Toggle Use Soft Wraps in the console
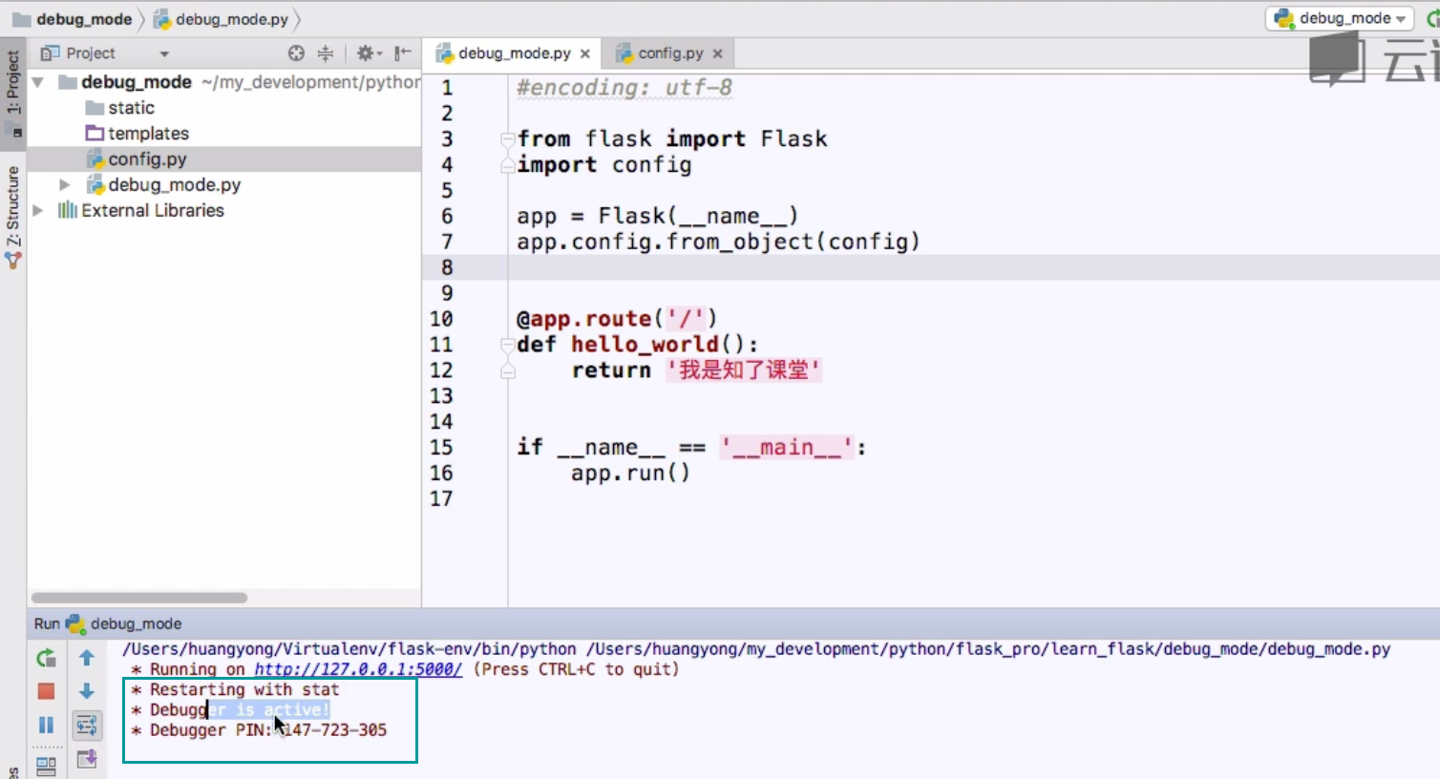The image size is (1440, 779). point(86,725)
